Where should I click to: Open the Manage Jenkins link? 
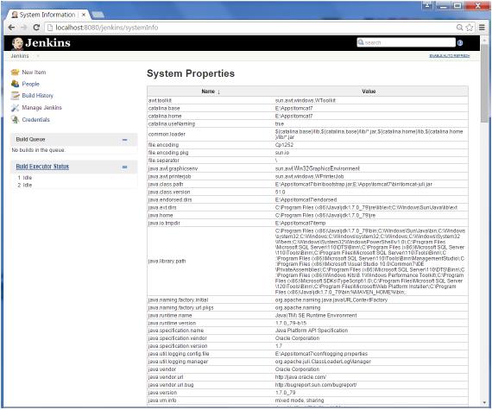pos(41,108)
